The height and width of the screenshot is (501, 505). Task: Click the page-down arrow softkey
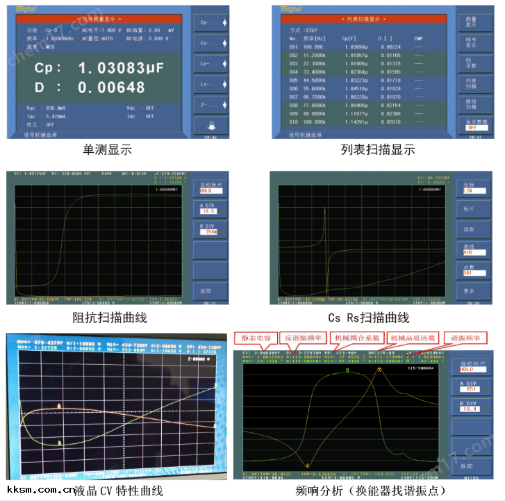click(210, 126)
